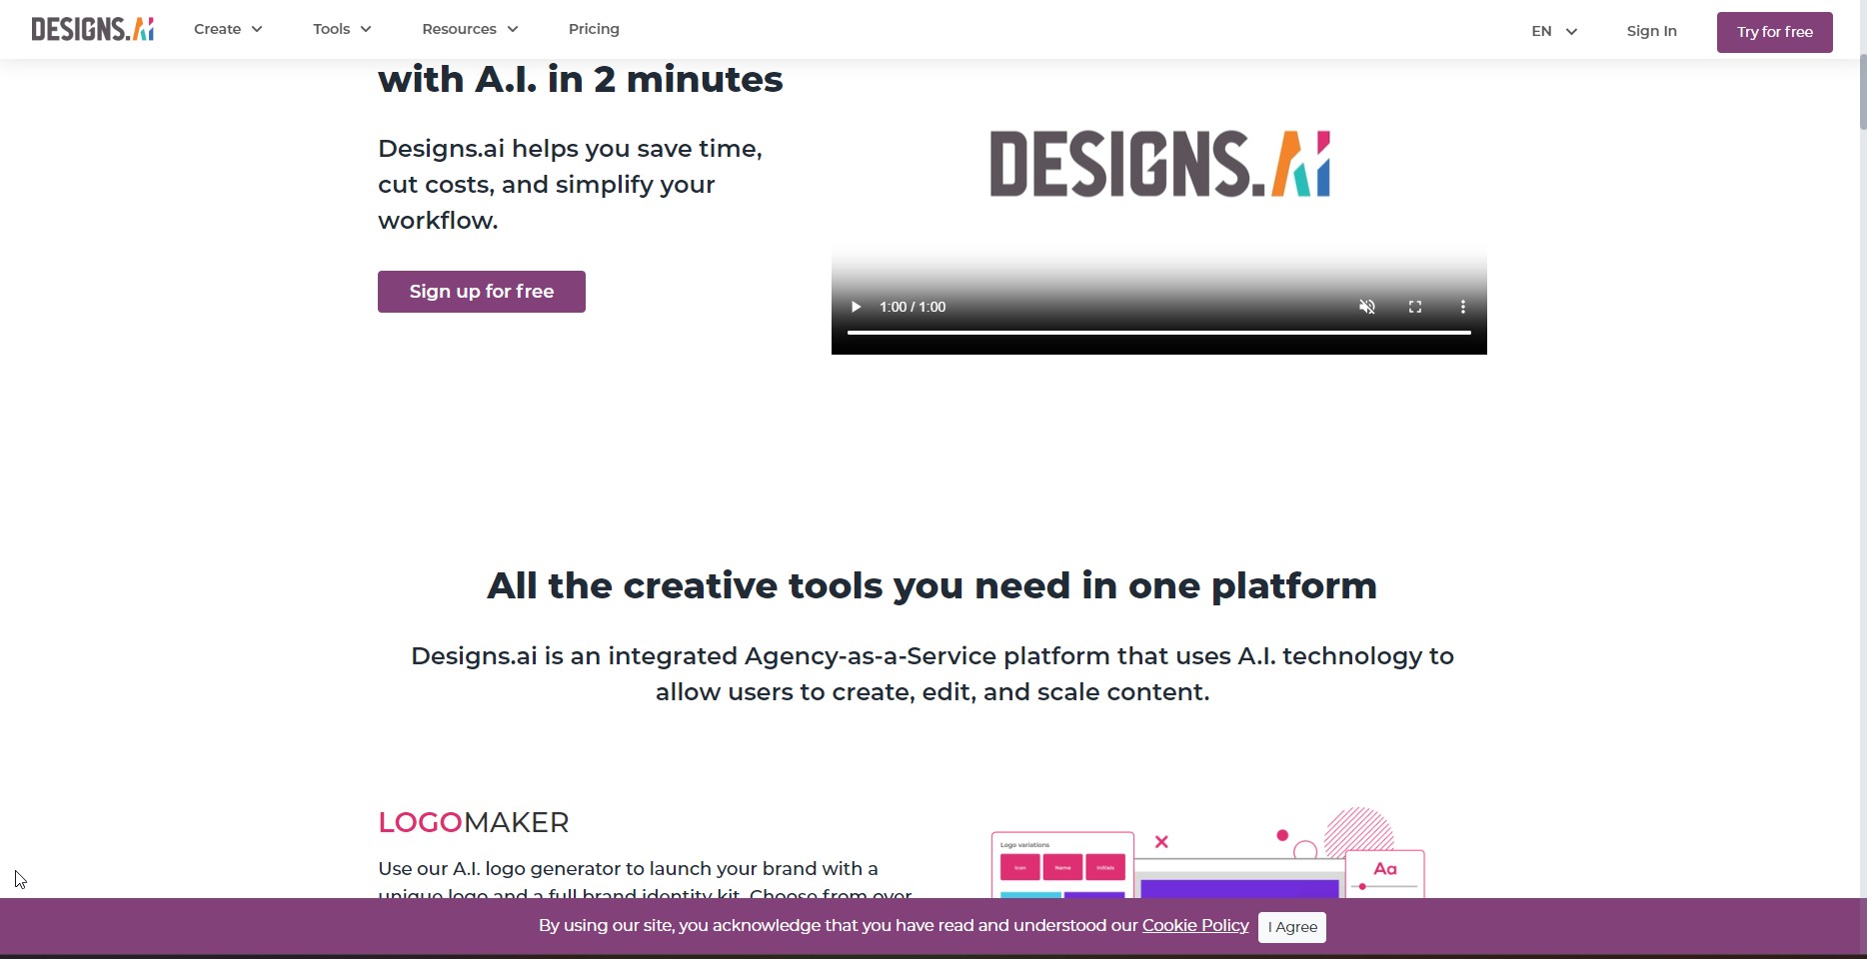
Task: Click the page's vertical scrollbar thumb
Action: (1862, 92)
